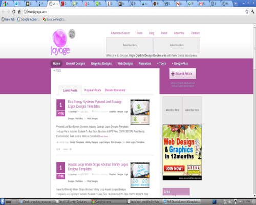This screenshot has width=256, height=205.
Task: Click the scrollbar down arrow
Action: 254,196
